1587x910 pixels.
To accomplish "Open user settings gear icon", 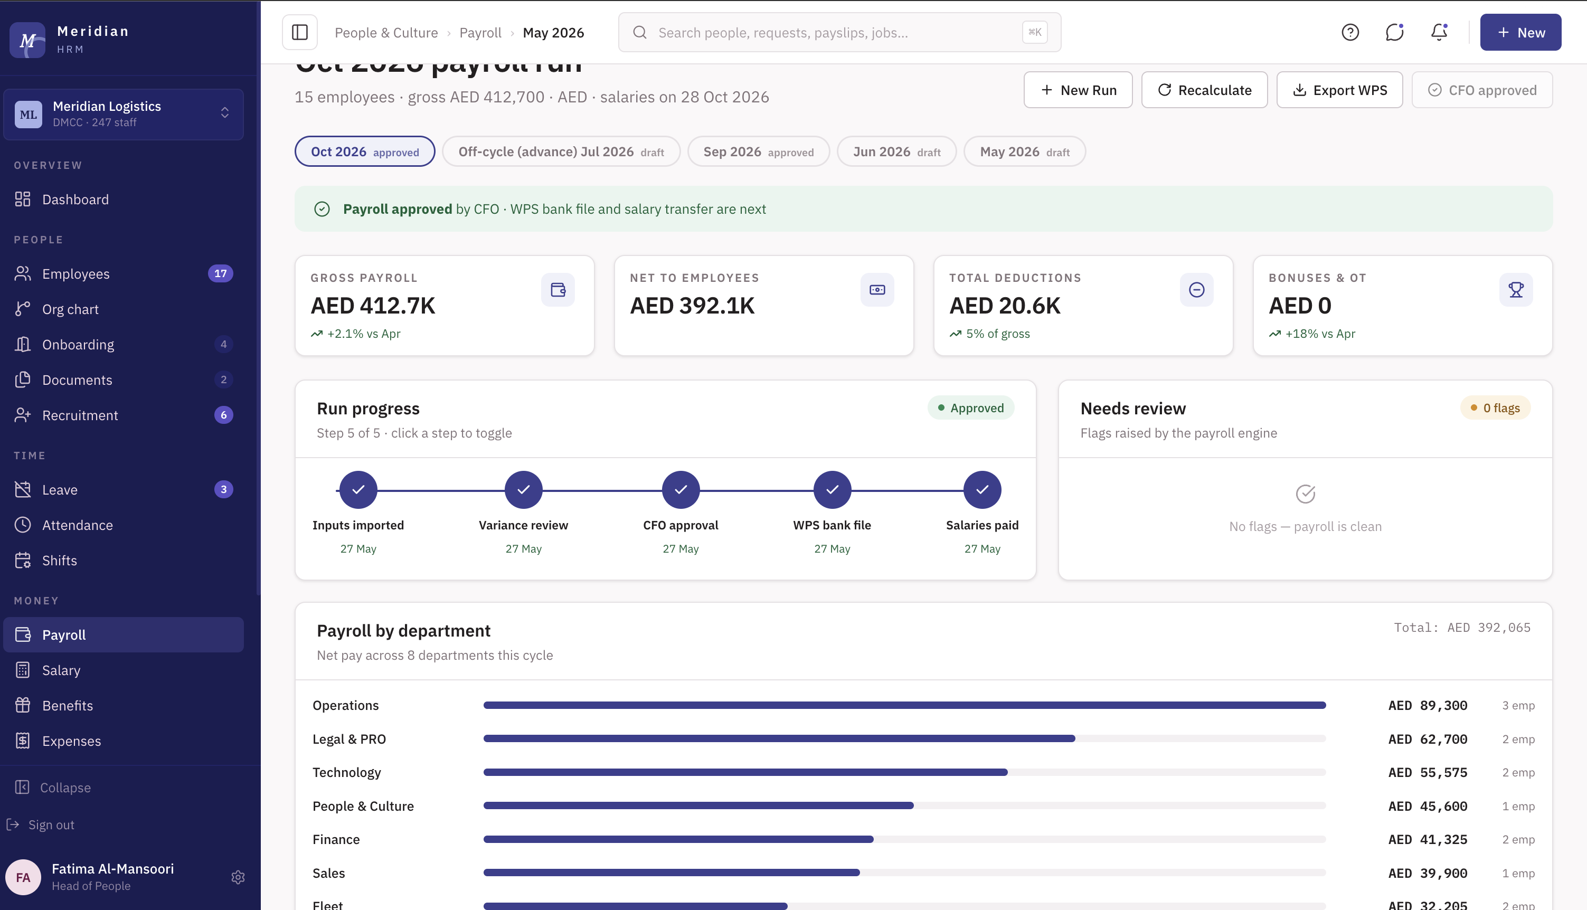I will 238,877.
